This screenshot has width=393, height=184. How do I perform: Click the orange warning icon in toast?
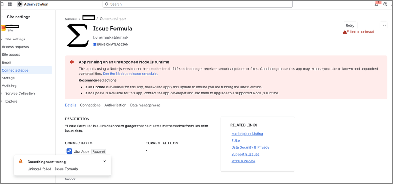(x=21, y=161)
